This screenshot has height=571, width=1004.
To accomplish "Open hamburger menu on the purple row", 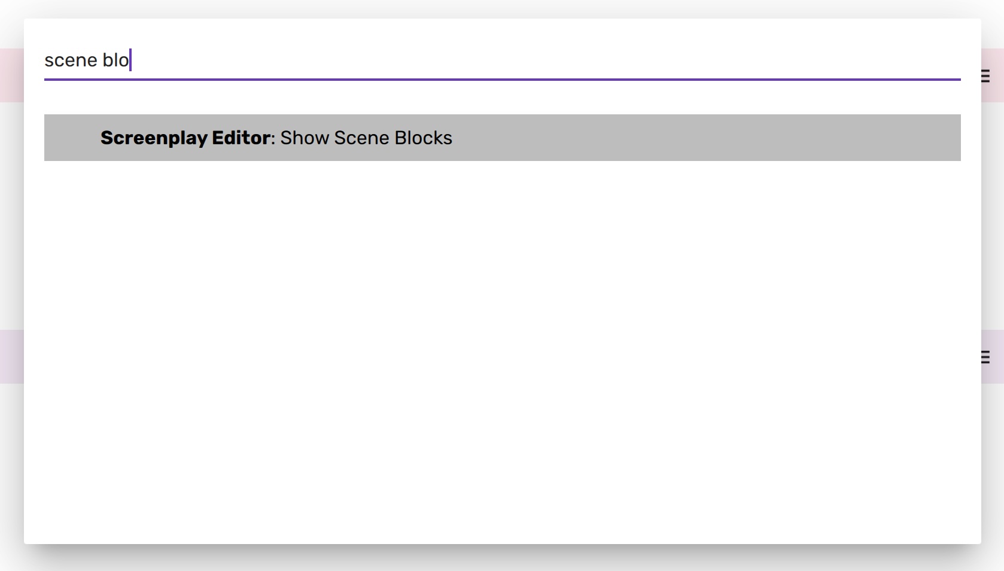I will [986, 357].
